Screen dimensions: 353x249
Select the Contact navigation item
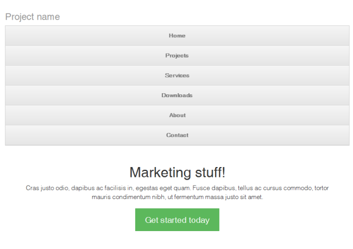(x=177, y=135)
